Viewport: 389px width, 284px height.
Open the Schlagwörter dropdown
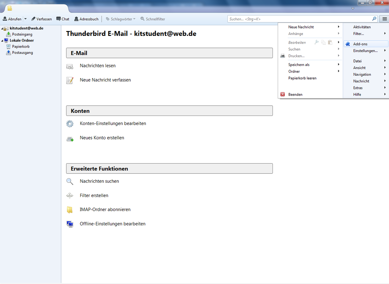[x=121, y=19]
